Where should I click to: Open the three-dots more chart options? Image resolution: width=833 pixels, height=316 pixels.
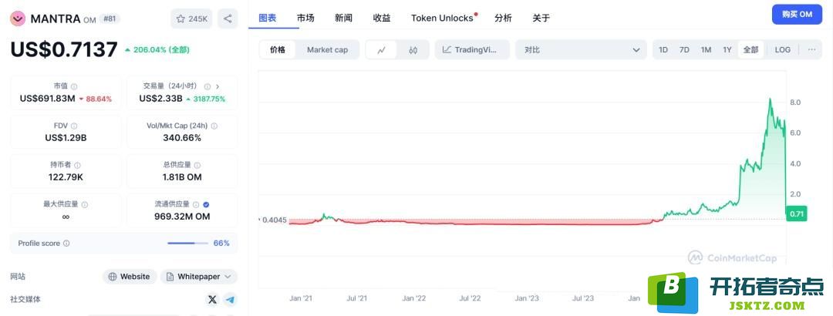811,49
